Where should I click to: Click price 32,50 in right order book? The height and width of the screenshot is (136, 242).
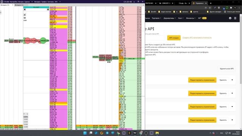139,14
